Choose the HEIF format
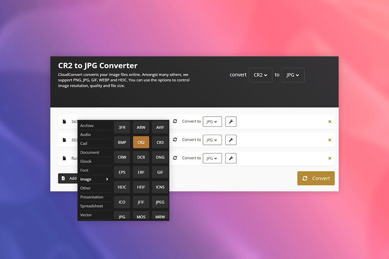The height and width of the screenshot is (259, 389). (141, 187)
